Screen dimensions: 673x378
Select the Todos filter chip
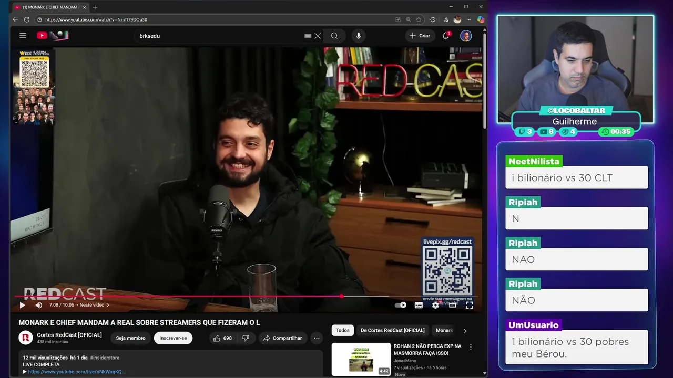coord(343,330)
